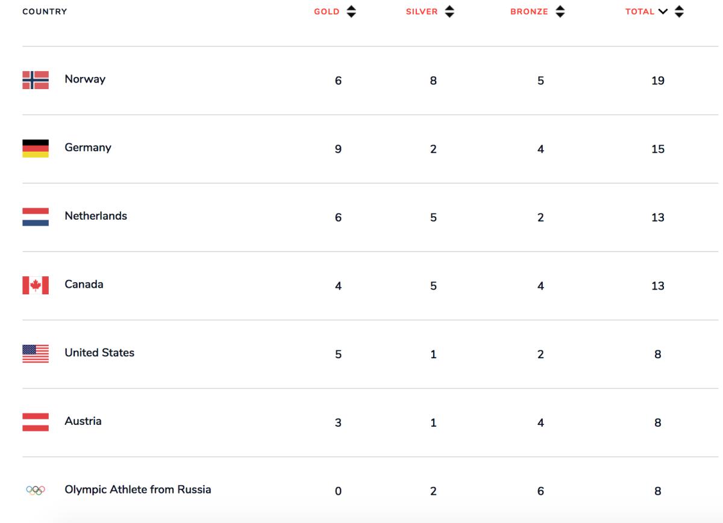Click the Germany flag icon

click(x=36, y=148)
